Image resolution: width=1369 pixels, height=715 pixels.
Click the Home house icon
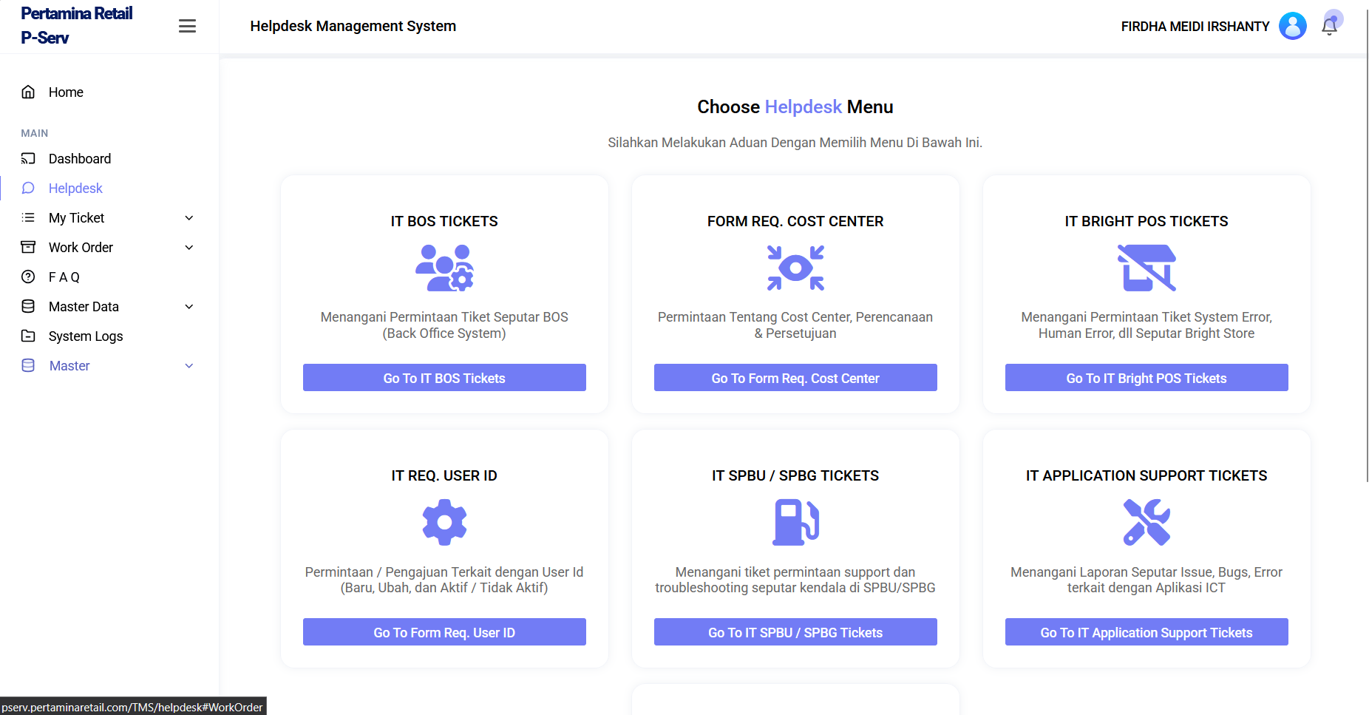click(28, 92)
